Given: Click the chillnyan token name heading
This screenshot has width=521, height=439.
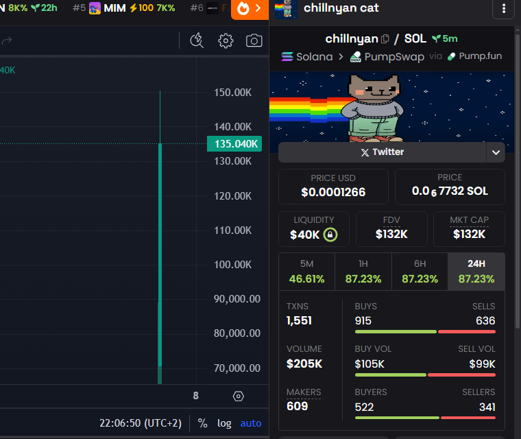Looking at the screenshot, I should [x=352, y=39].
